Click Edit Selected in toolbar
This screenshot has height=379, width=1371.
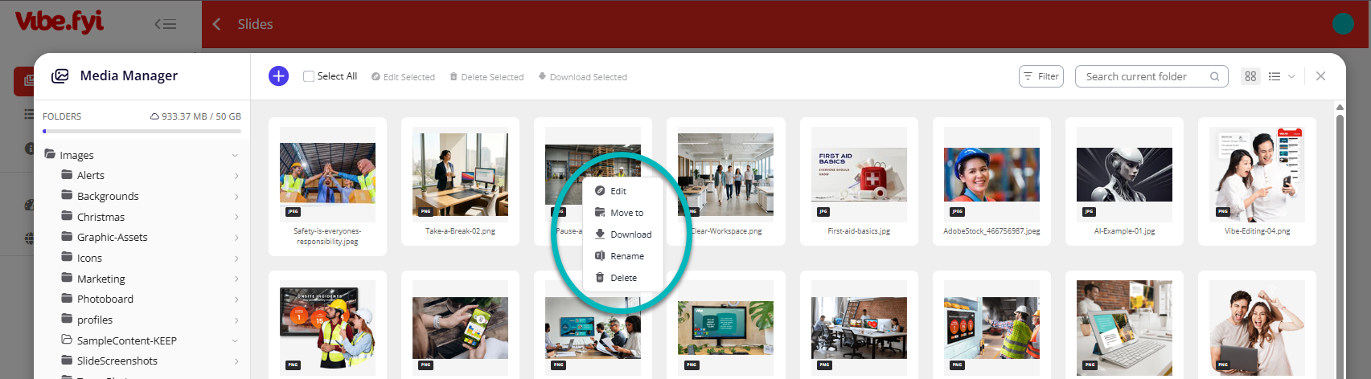point(403,77)
